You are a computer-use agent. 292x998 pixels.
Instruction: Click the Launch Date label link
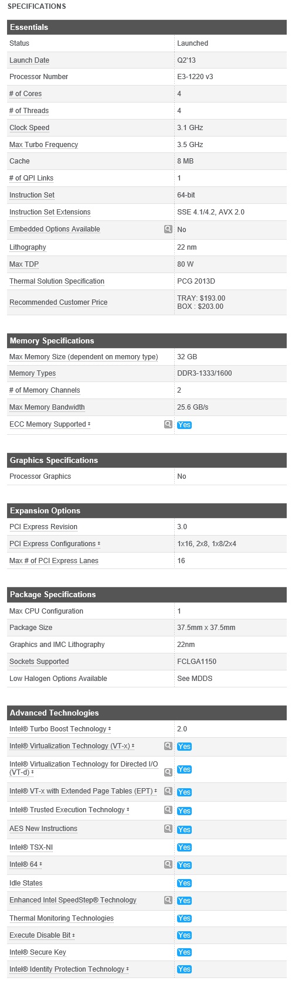coord(29,60)
